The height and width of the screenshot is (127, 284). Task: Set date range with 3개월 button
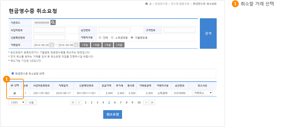tap(119, 45)
